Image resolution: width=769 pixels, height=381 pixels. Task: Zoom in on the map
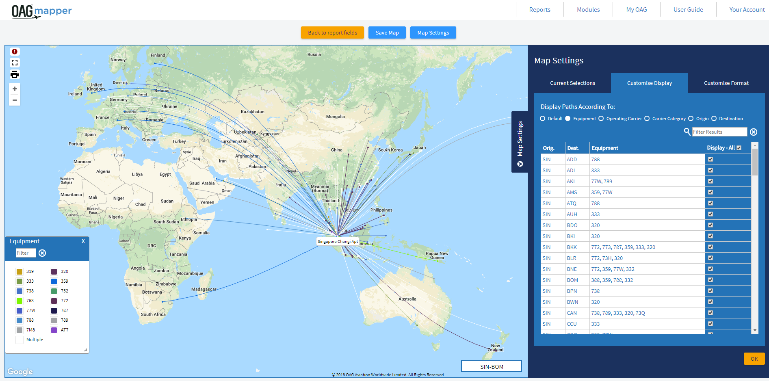pos(15,89)
